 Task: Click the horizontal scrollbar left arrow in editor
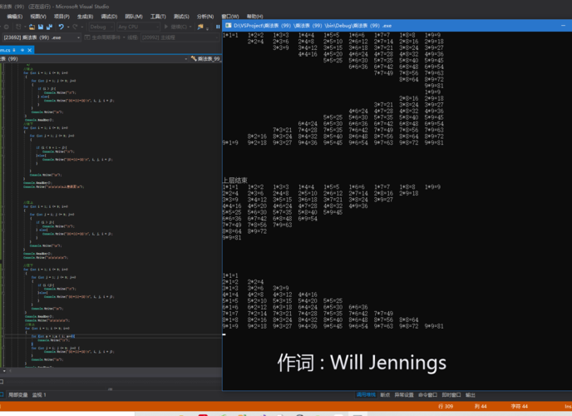pos(10,371)
